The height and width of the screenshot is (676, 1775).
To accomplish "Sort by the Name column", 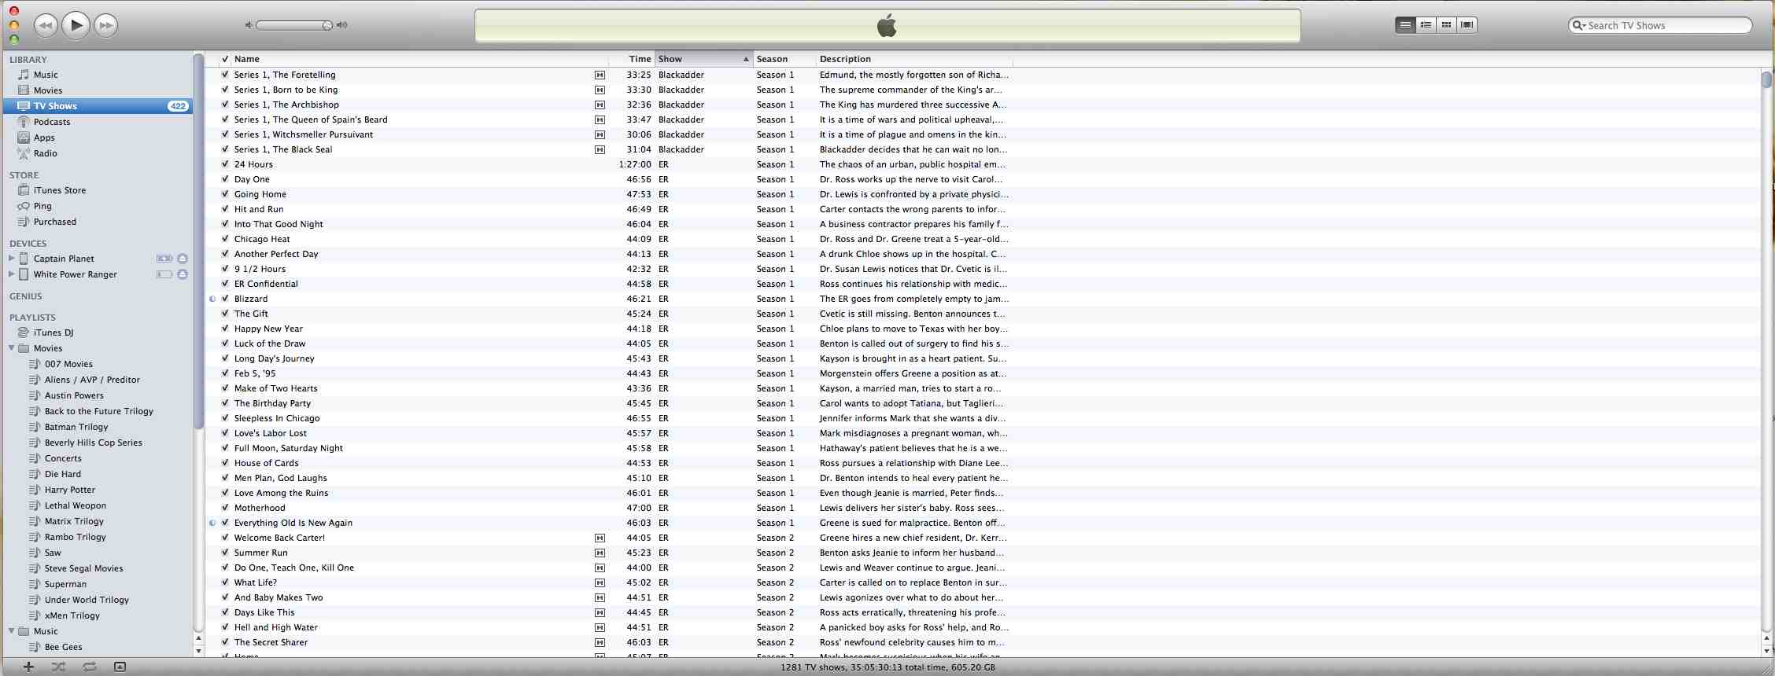I will click(419, 59).
